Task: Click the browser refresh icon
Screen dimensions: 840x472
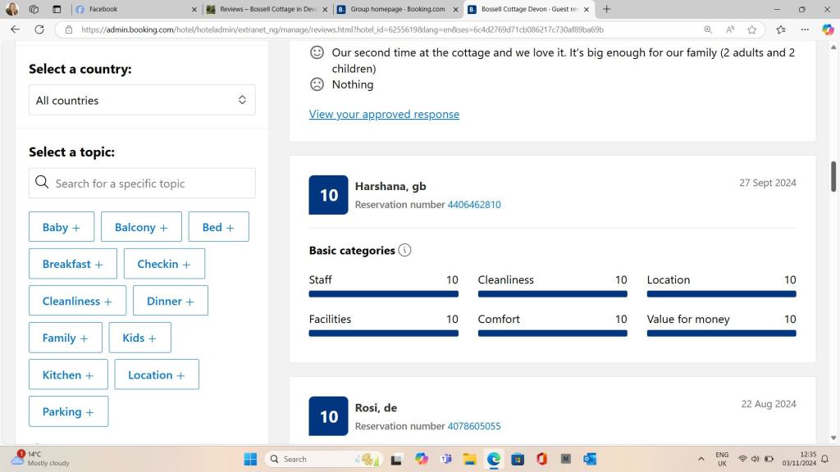Action: click(39, 29)
